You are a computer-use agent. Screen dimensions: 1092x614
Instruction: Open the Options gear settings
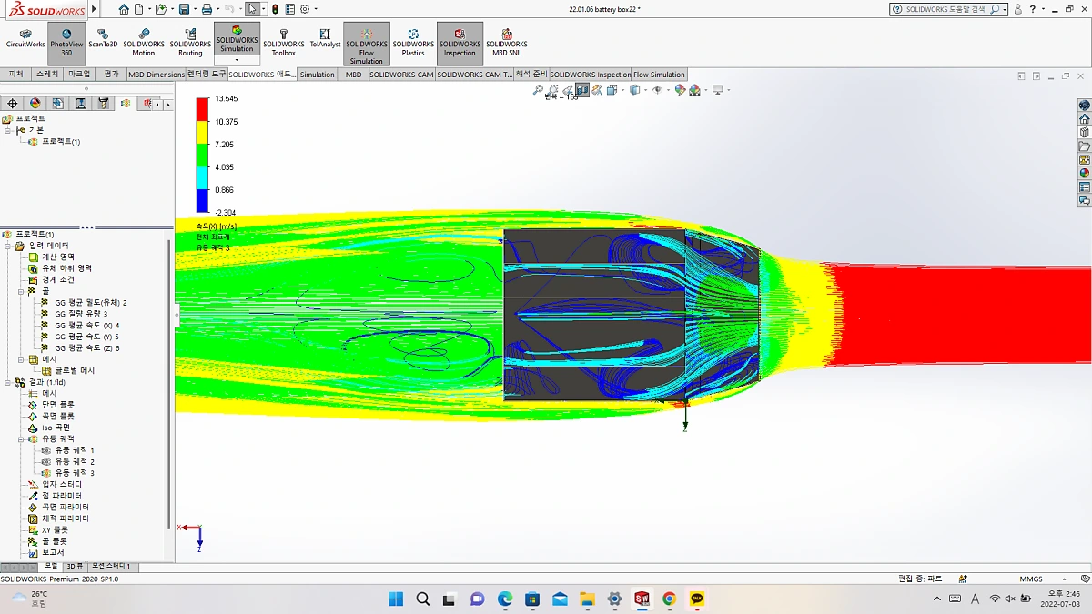click(x=305, y=9)
